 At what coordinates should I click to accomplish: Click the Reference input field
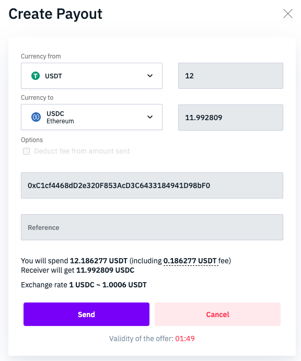click(152, 227)
